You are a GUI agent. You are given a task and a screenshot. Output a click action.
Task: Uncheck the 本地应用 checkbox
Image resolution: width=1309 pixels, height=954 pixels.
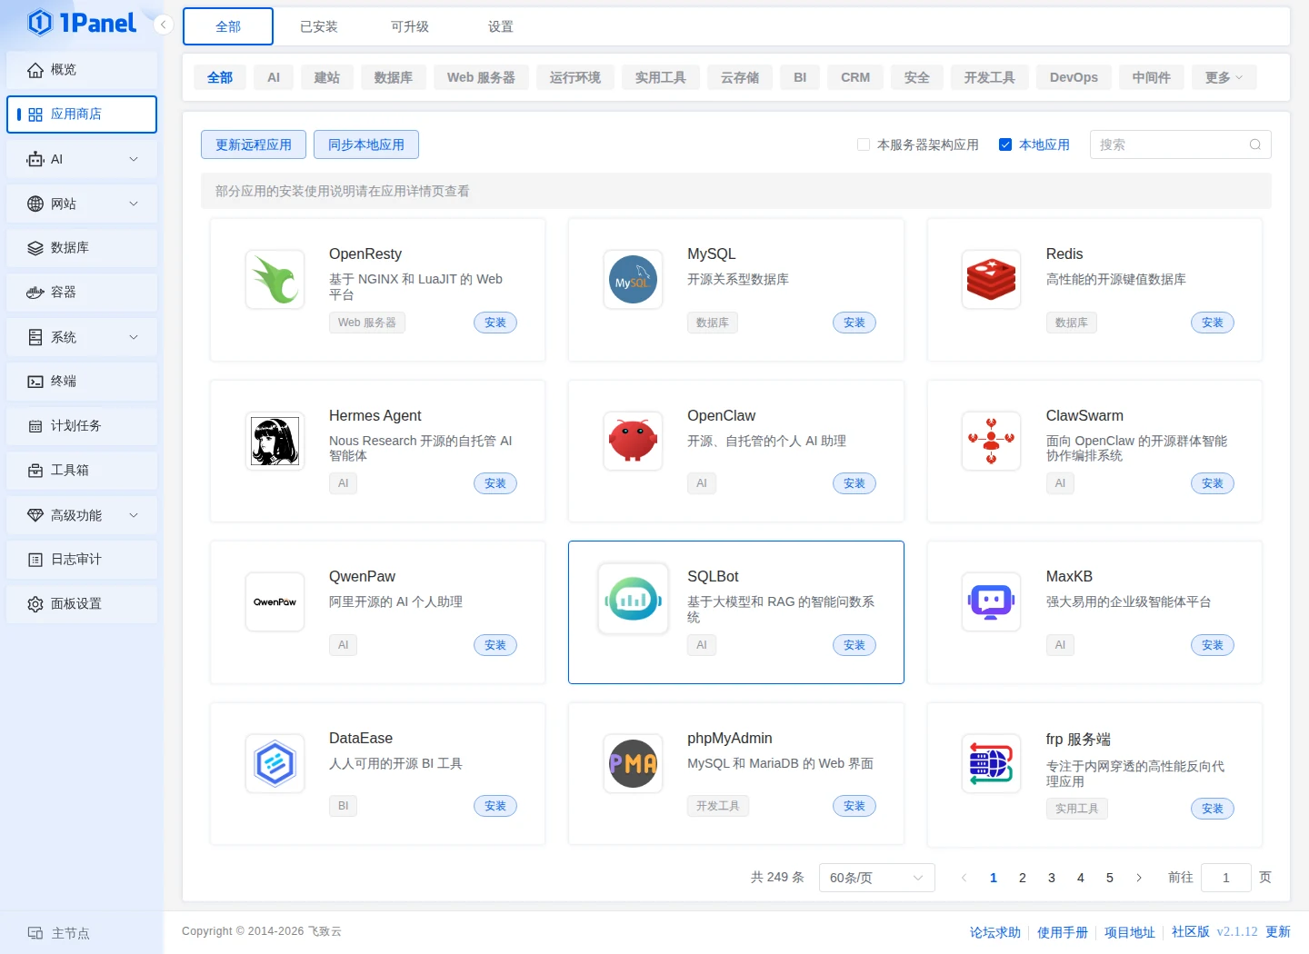coord(1005,144)
